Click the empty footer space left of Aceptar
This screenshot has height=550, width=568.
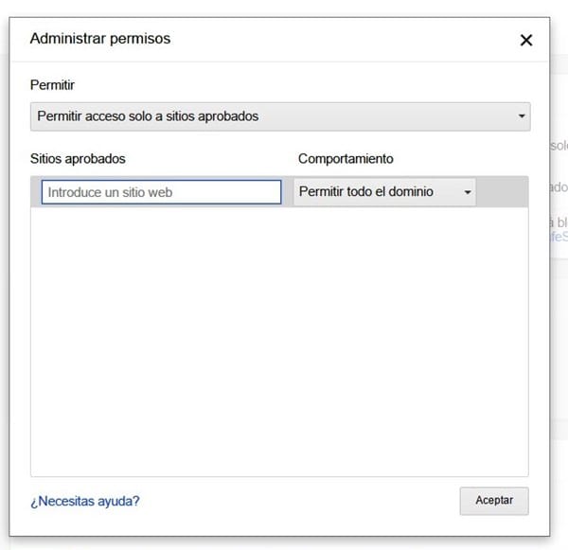[303, 501]
